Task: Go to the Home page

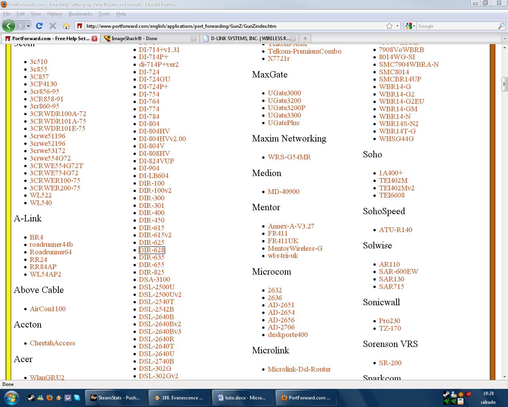Action: point(66,26)
